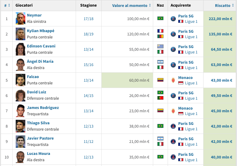
Task: Open Thiago Silva's player page
Action: (38, 123)
